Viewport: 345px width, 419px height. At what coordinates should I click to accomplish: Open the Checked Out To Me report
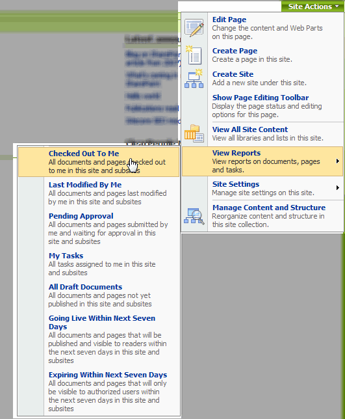[x=99, y=162]
